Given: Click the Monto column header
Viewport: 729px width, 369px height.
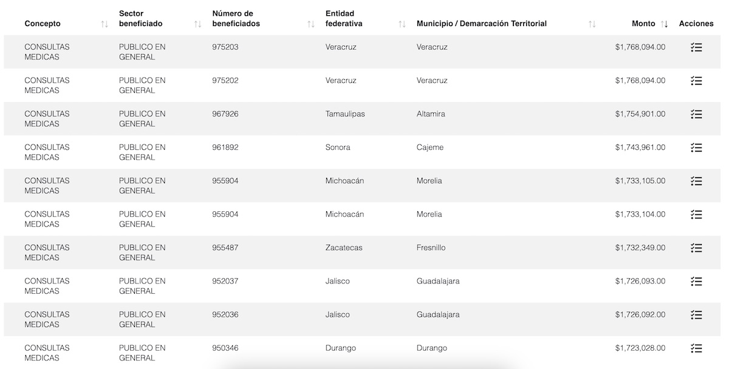Looking at the screenshot, I should pyautogui.click(x=643, y=24).
